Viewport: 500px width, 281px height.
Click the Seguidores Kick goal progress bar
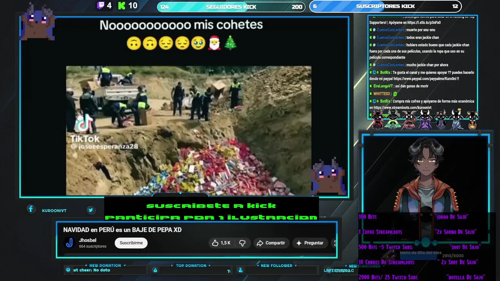pos(231,7)
